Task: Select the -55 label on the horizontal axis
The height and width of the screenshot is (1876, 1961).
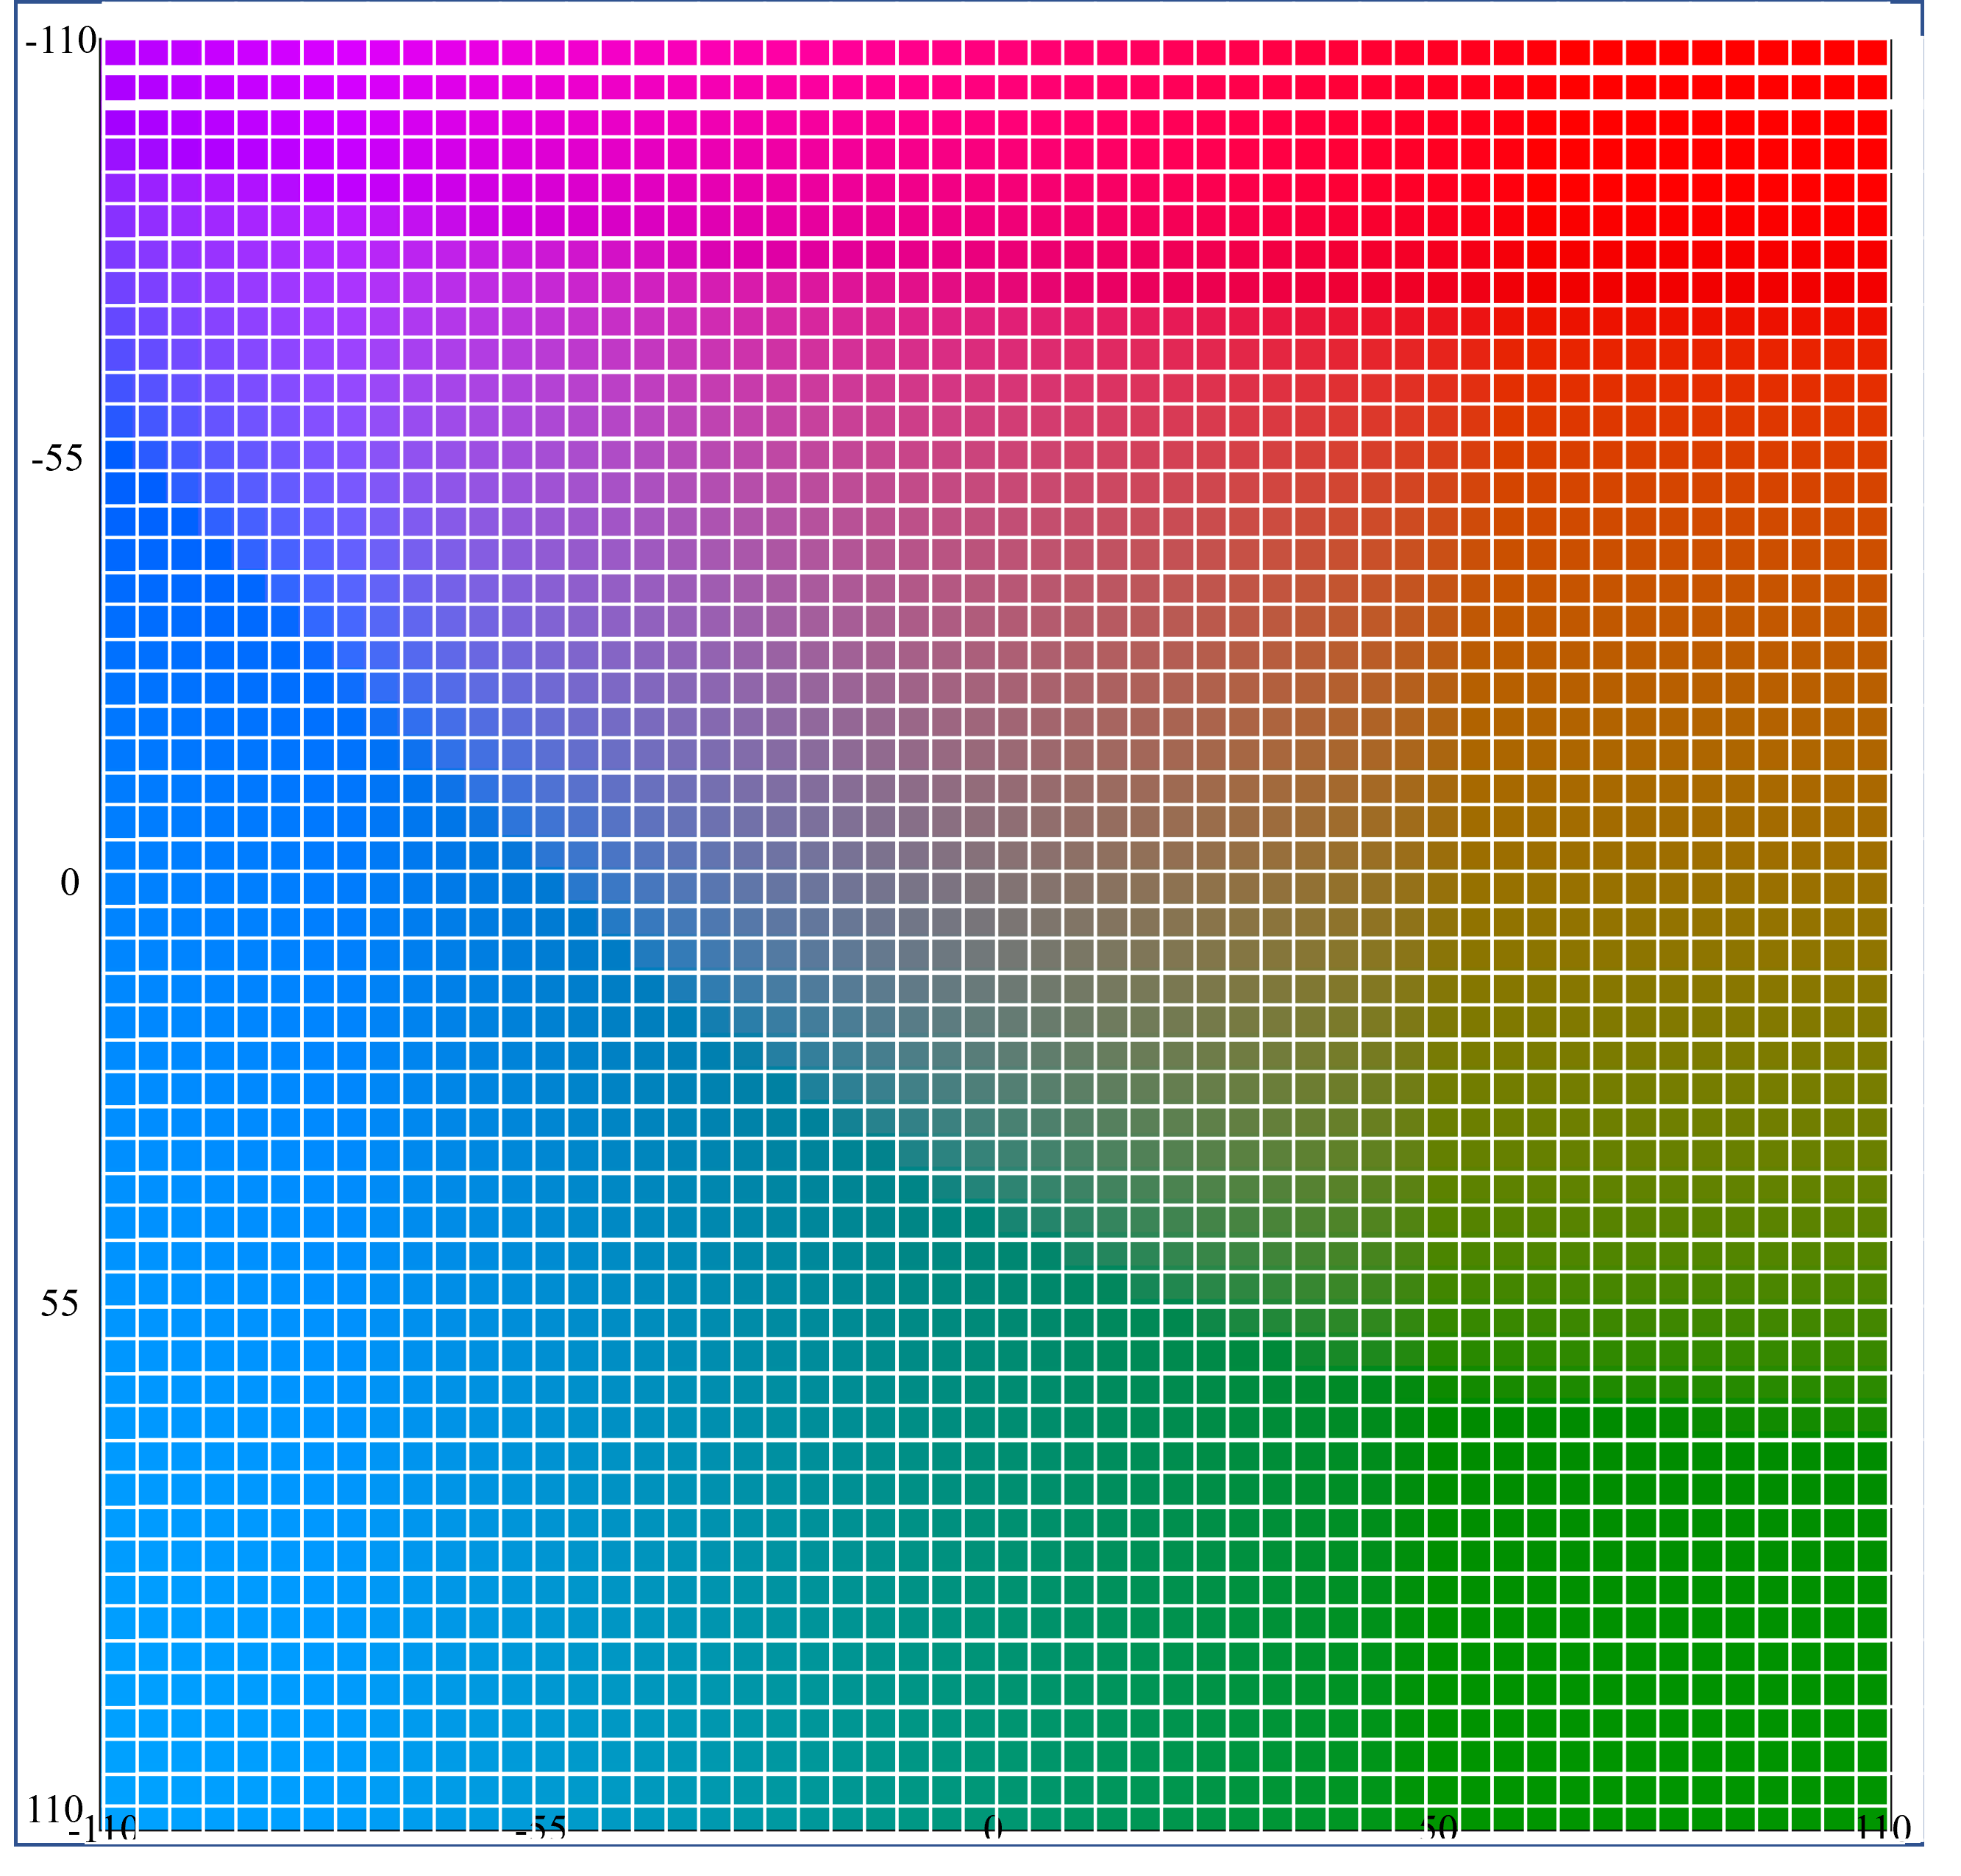Action: pyautogui.click(x=541, y=1830)
